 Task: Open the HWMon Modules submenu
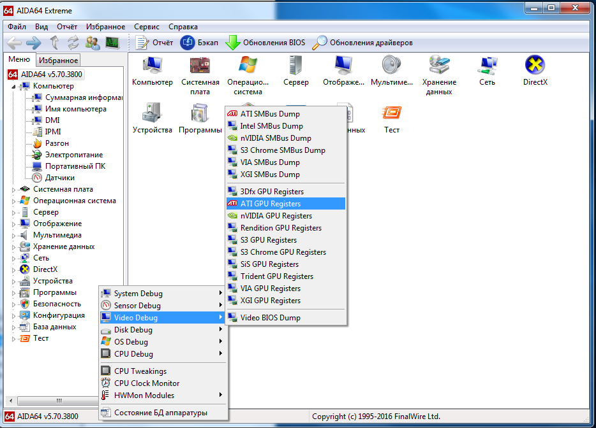point(163,396)
